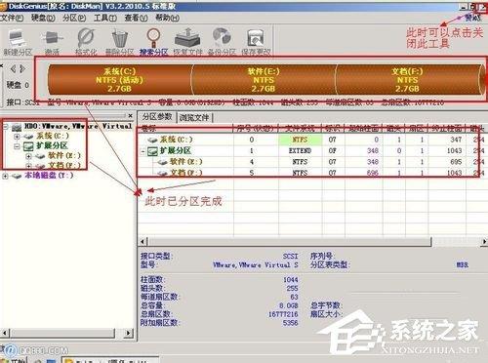Switch to the 分区参数 tab

pyautogui.click(x=157, y=117)
